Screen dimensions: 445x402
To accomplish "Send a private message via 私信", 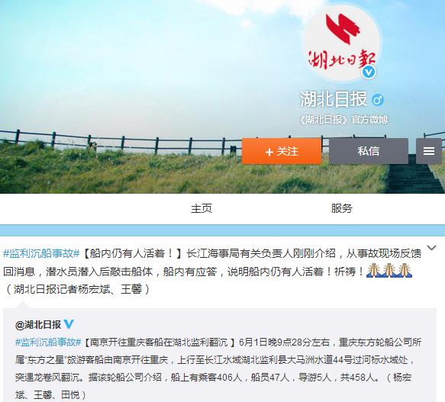I will click(x=369, y=151).
